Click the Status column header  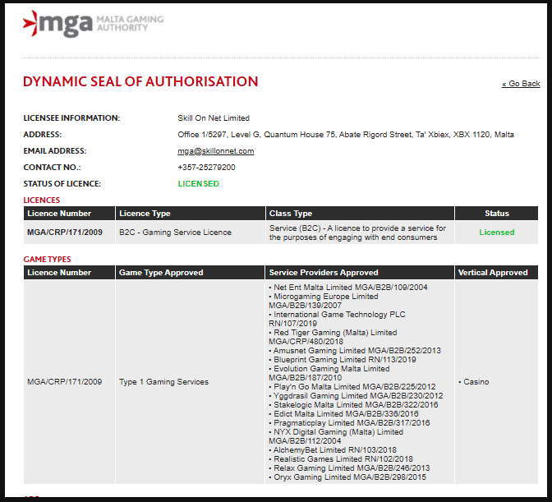point(496,214)
